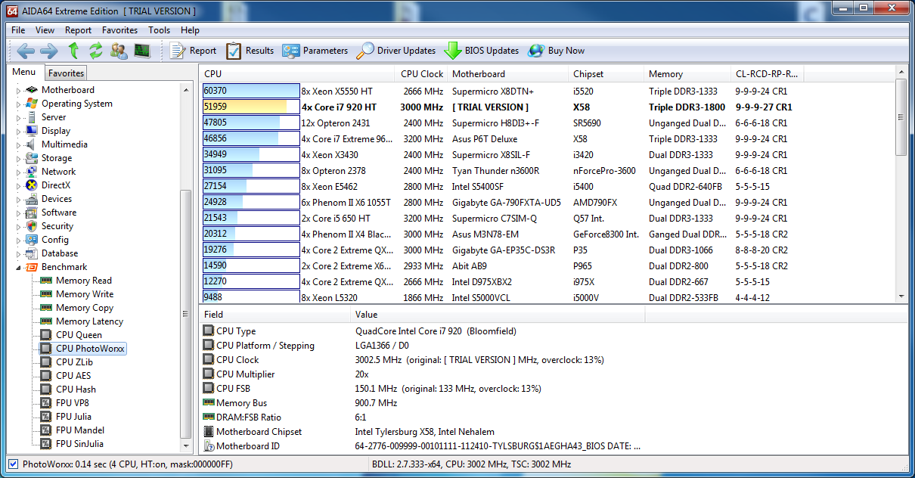The image size is (915, 478).
Task: Click the Report toolbar icon
Action: 193,51
